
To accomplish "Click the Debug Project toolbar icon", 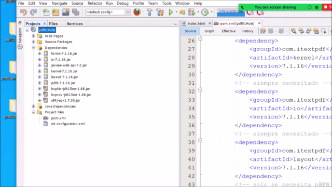I will point(191,12).
